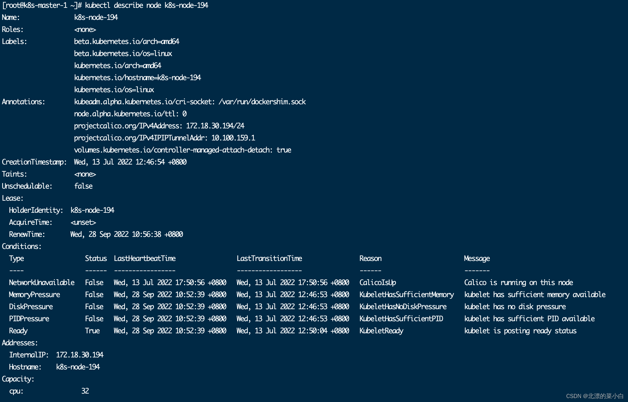Click the Ready condition True status
The width and height of the screenshot is (628, 402).
click(x=92, y=331)
